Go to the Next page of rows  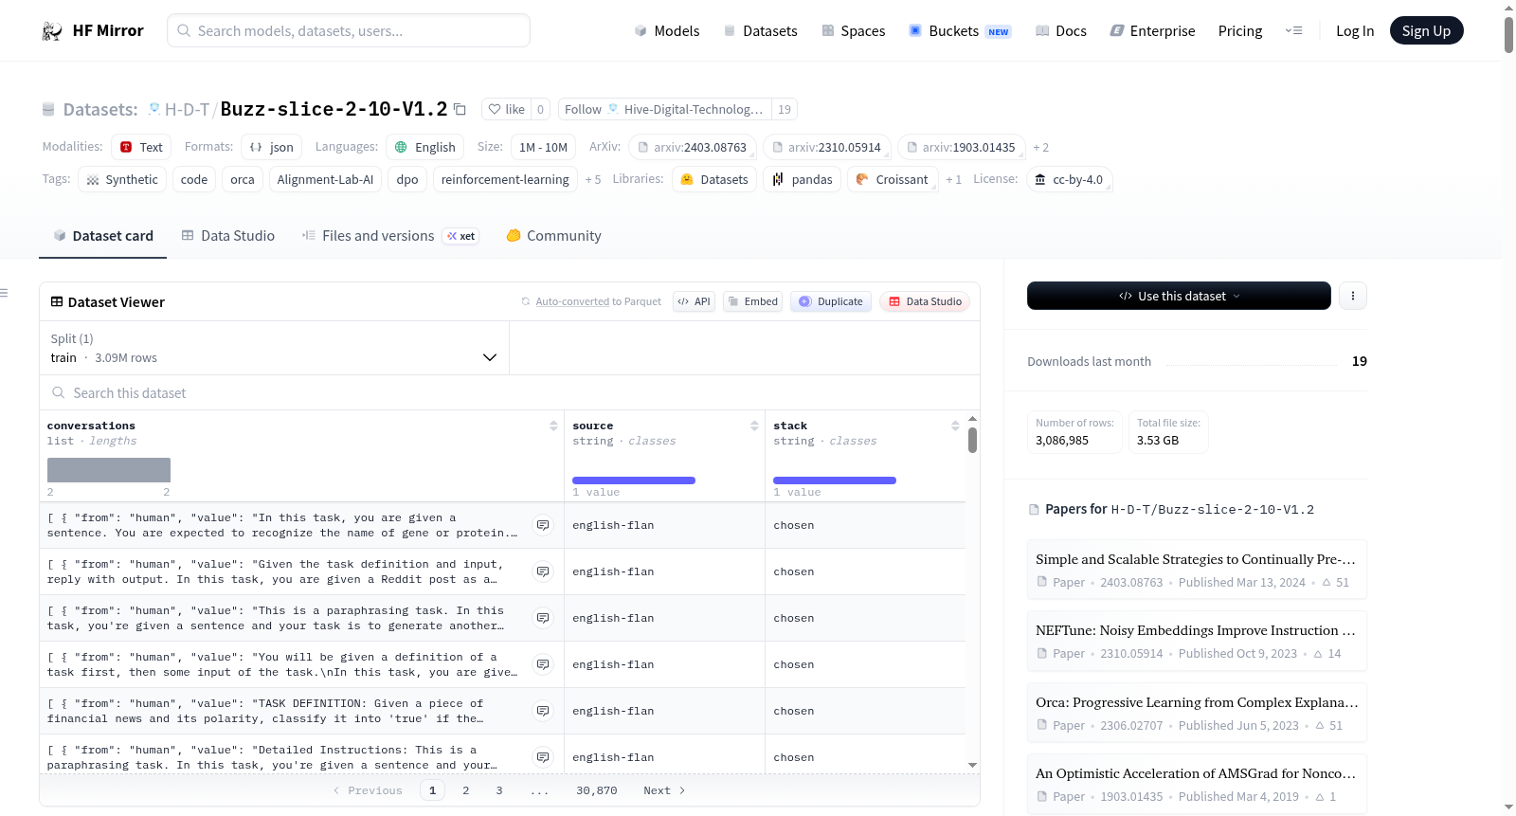[x=664, y=790]
